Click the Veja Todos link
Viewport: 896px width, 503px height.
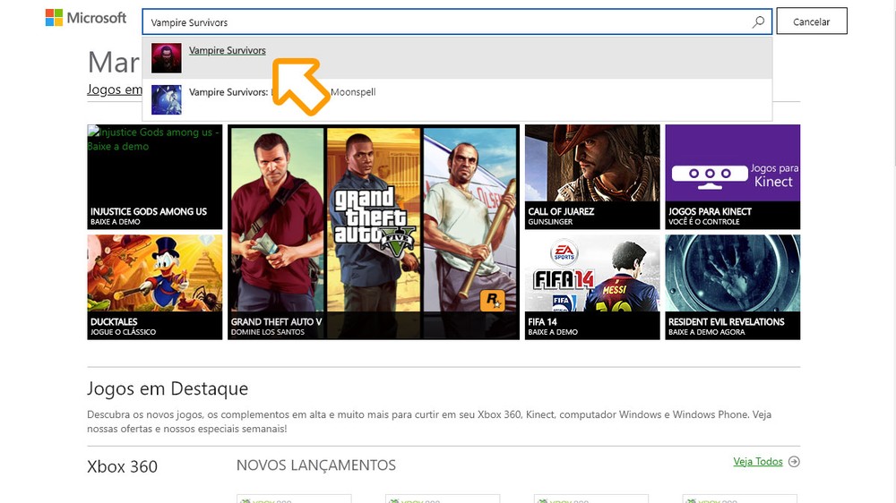(x=758, y=461)
